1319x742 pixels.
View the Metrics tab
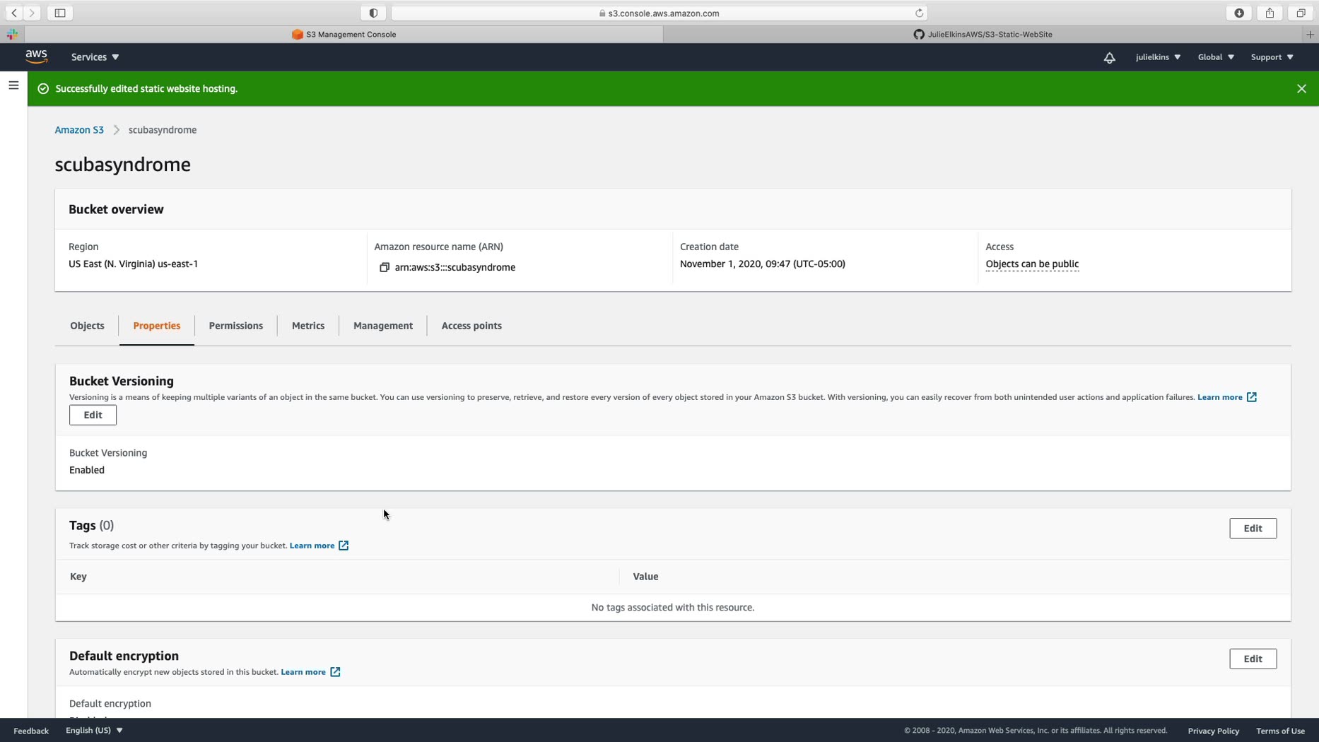pyautogui.click(x=308, y=326)
